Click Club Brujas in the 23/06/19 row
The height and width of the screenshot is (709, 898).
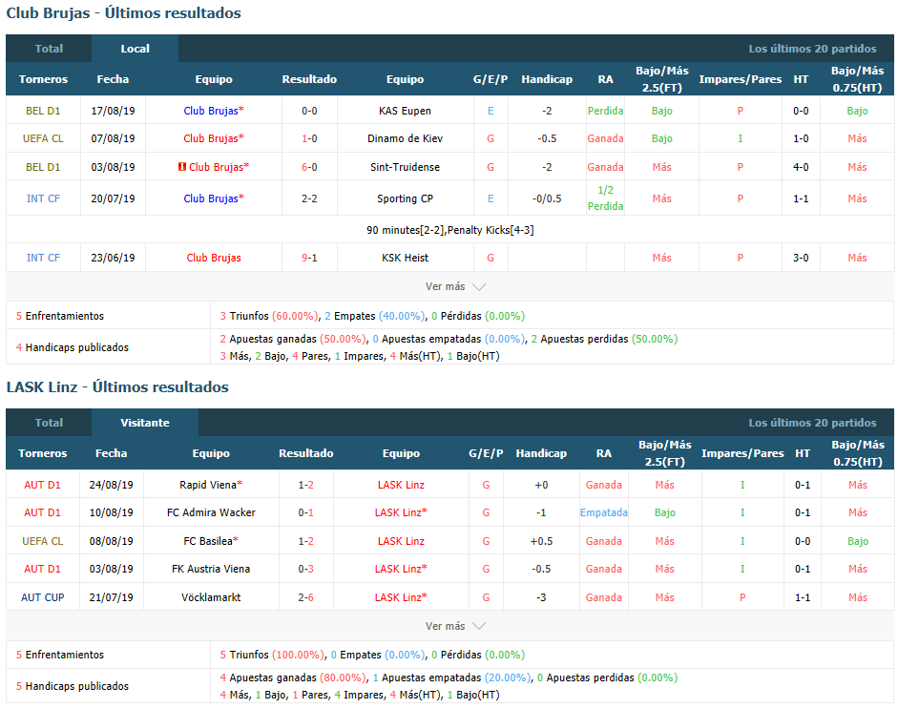[x=214, y=258]
